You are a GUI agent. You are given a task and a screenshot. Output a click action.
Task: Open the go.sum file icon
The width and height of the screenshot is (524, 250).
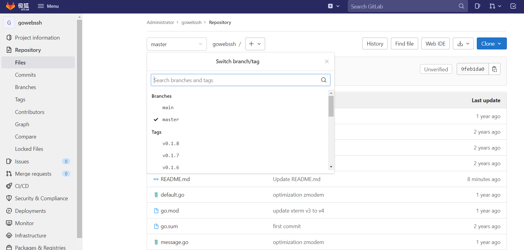(x=156, y=226)
